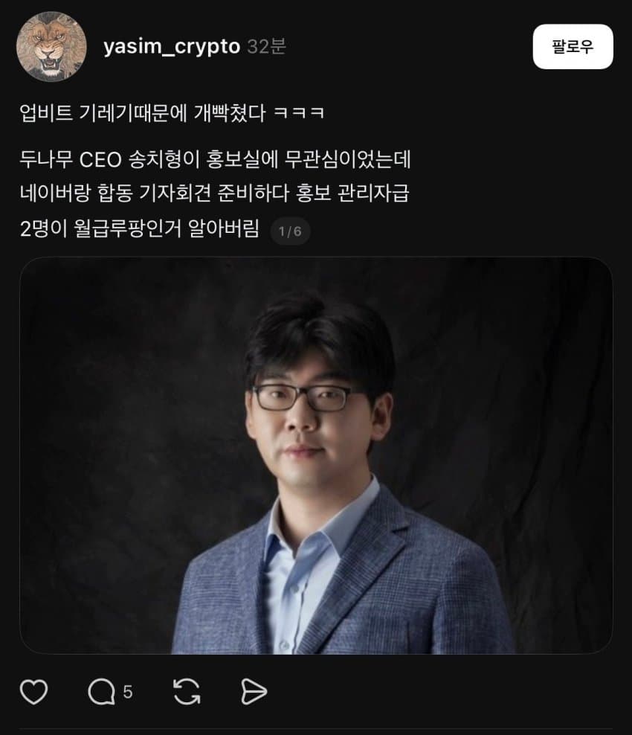This screenshot has width=632, height=735.
Task: Click the man's glasses in the photo
Action: (x=303, y=398)
